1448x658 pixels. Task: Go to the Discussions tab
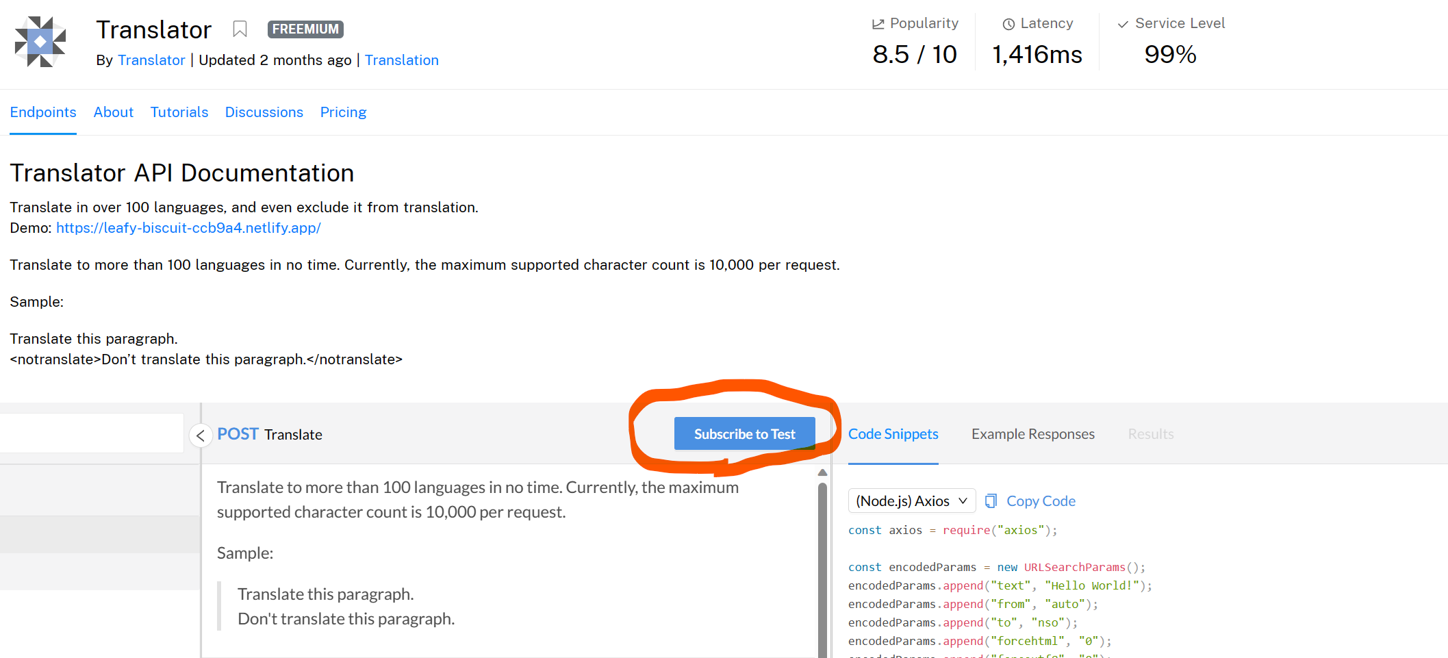pyautogui.click(x=264, y=112)
